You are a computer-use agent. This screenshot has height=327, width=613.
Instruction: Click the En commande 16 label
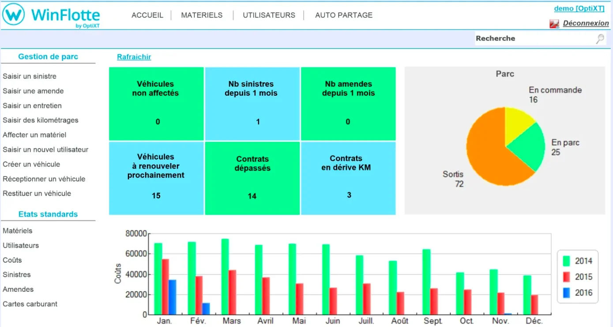555,95
